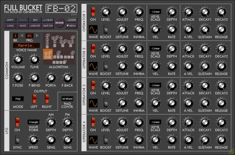This screenshot has height=155, width=235.
Task: Open Operator 1 Linear keyboard scale dropdown
Action: [x=155, y=11]
